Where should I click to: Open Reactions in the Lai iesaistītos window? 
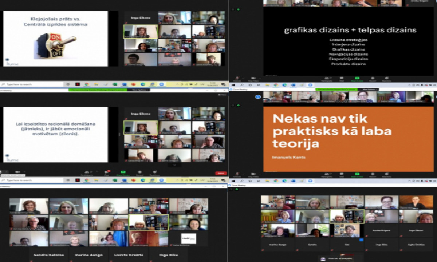(154, 173)
